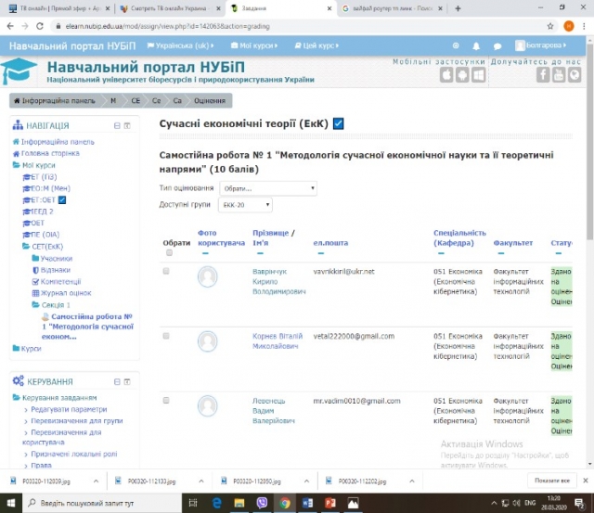Select the checkbox for Вавринчук Кирило
594x513 pixels.
tap(167, 271)
